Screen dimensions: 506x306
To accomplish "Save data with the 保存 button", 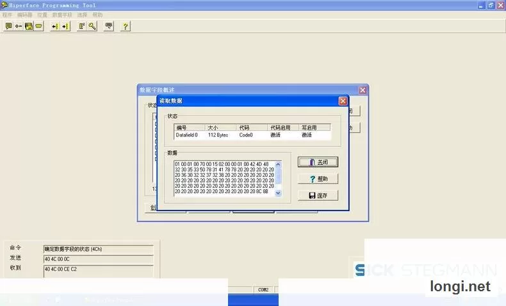I will pyautogui.click(x=318, y=196).
